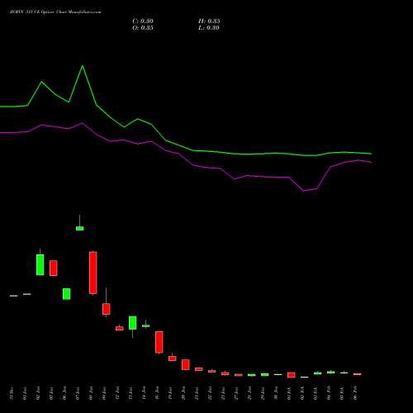This screenshot has height=413, width=413.
Task: Click the 'O: 0.35' open value
Action: click(x=143, y=27)
